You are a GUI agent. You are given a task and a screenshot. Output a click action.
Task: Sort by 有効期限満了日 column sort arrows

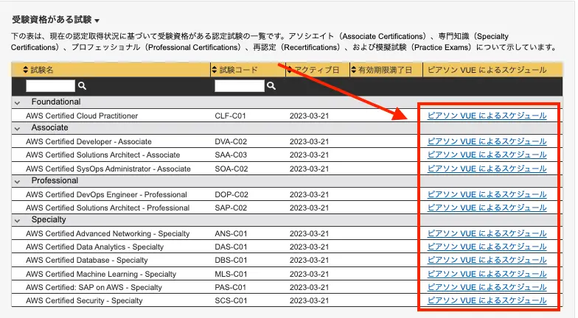coord(354,69)
